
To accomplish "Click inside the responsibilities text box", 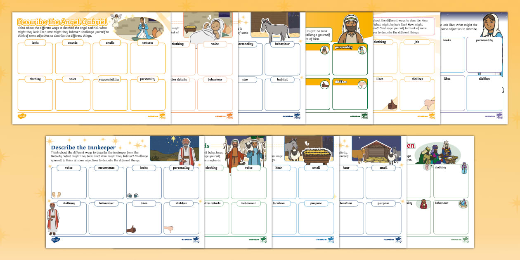I will (110, 96).
